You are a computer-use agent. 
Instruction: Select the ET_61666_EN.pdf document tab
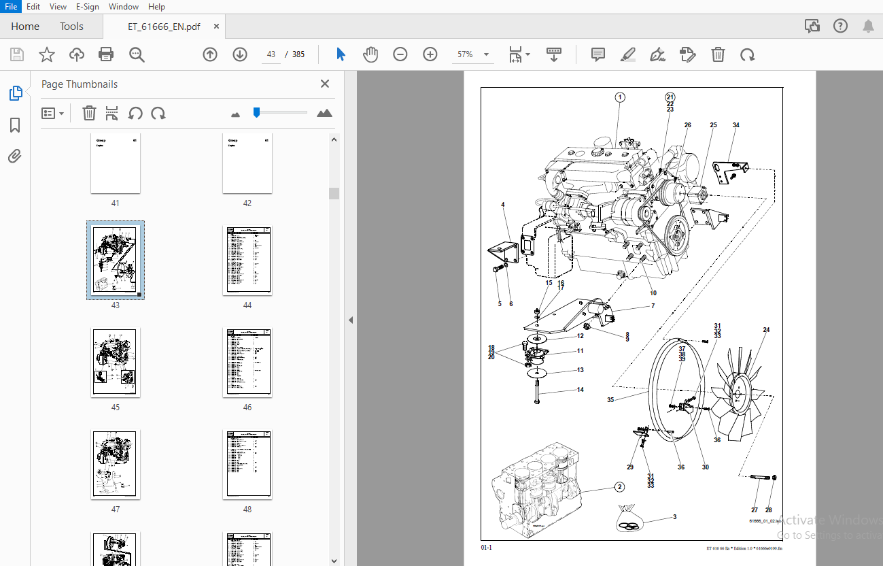tap(163, 27)
